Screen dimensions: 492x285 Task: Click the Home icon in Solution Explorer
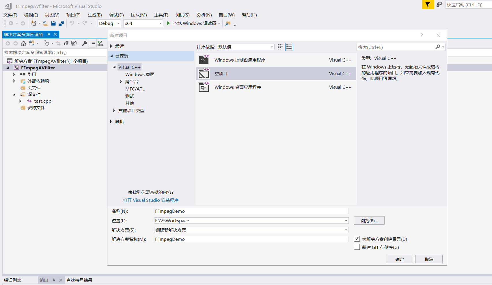click(23, 43)
